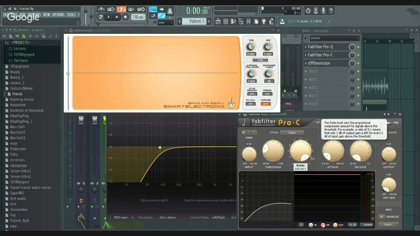Click MIDI Learn in Pro-Q
This screenshot has height=236, width=420.
click(121, 217)
